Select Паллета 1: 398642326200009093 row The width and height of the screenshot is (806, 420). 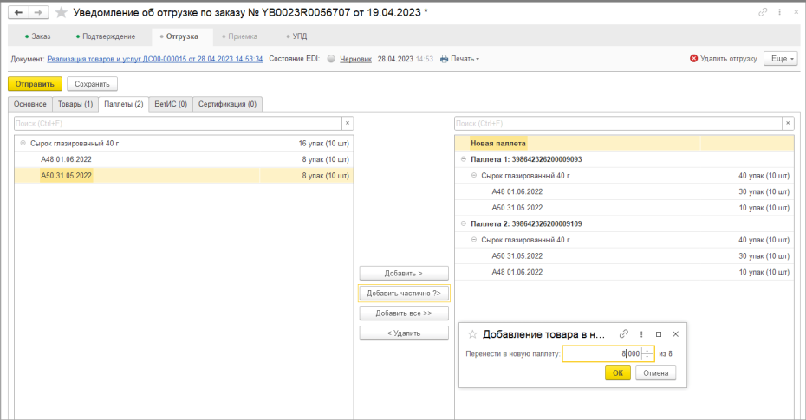click(625, 159)
